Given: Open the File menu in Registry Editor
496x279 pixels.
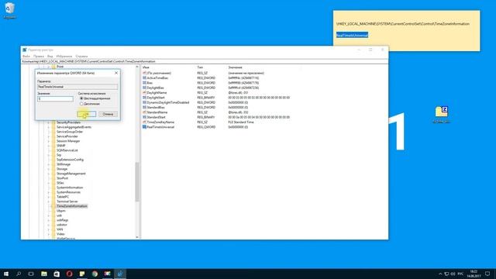Looking at the screenshot, I should (26, 57).
